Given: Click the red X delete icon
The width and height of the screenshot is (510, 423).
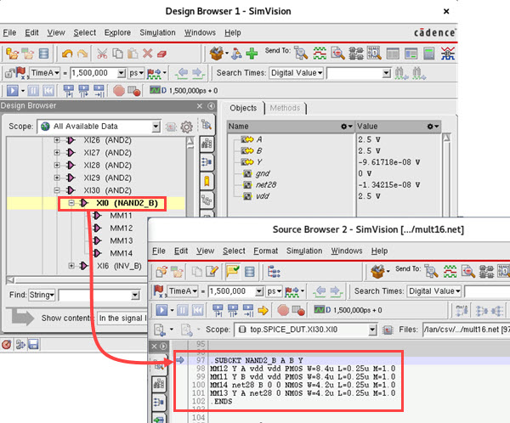Looking at the screenshot, I should (x=148, y=54).
